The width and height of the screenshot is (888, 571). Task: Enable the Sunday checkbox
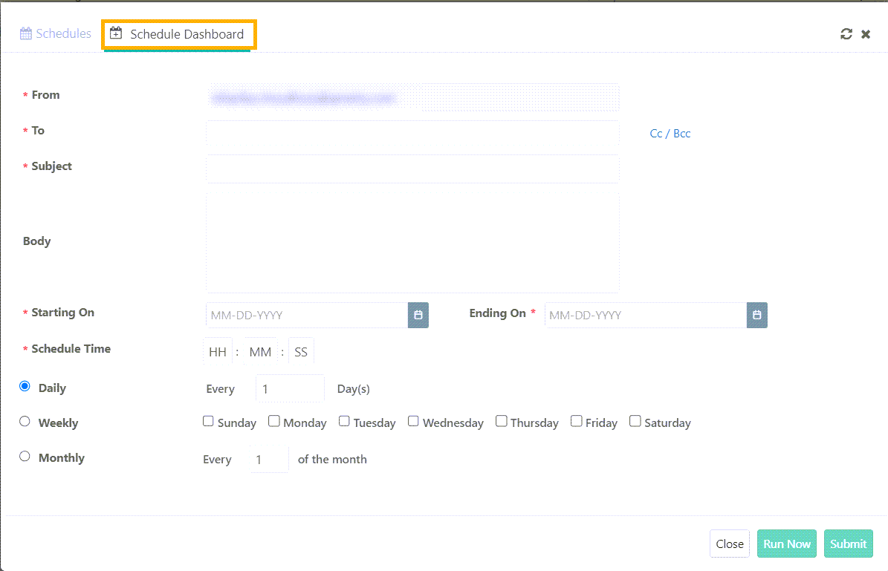208,420
